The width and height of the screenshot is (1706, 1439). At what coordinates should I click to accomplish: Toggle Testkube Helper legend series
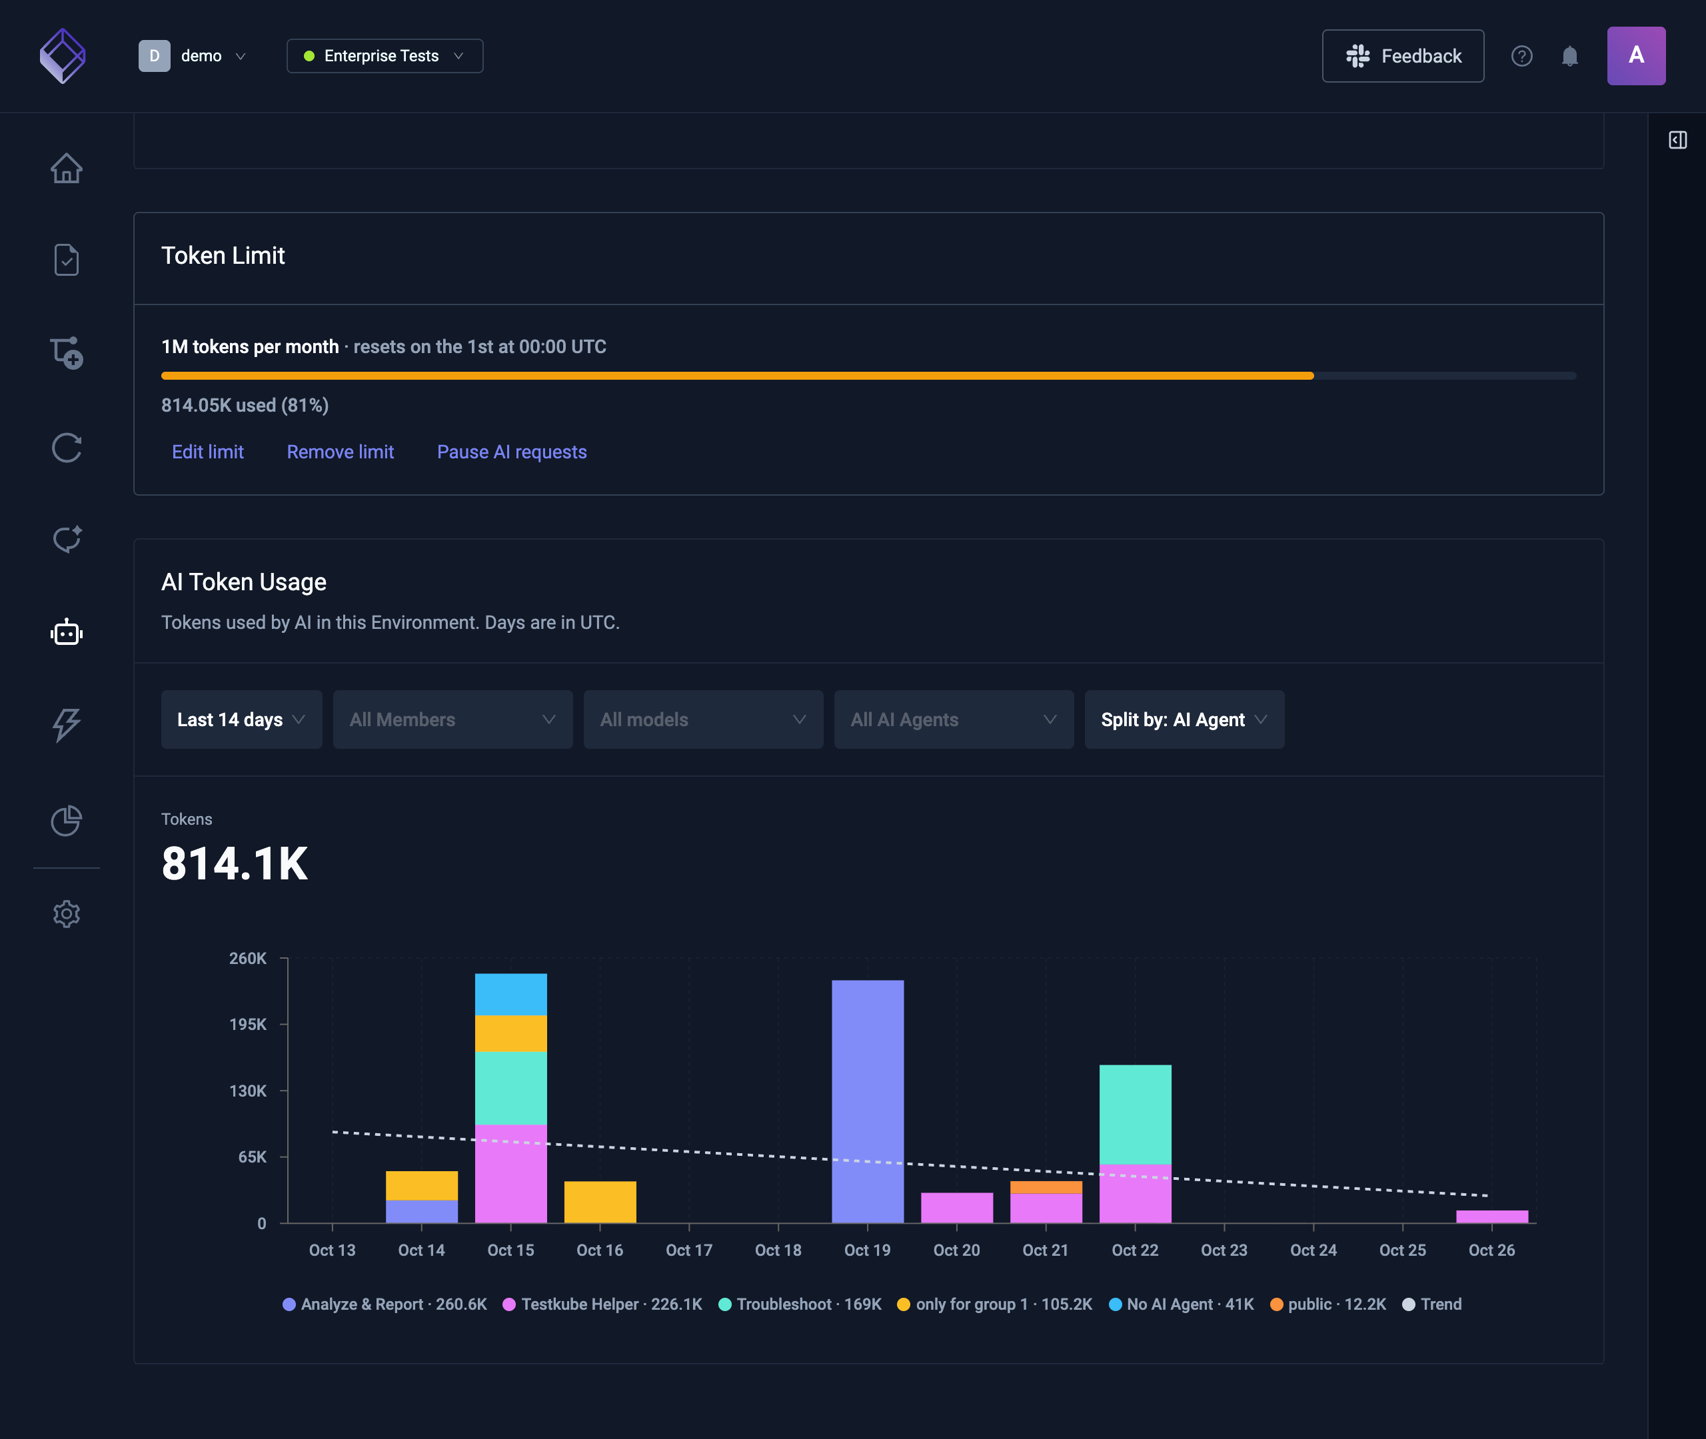602,1304
